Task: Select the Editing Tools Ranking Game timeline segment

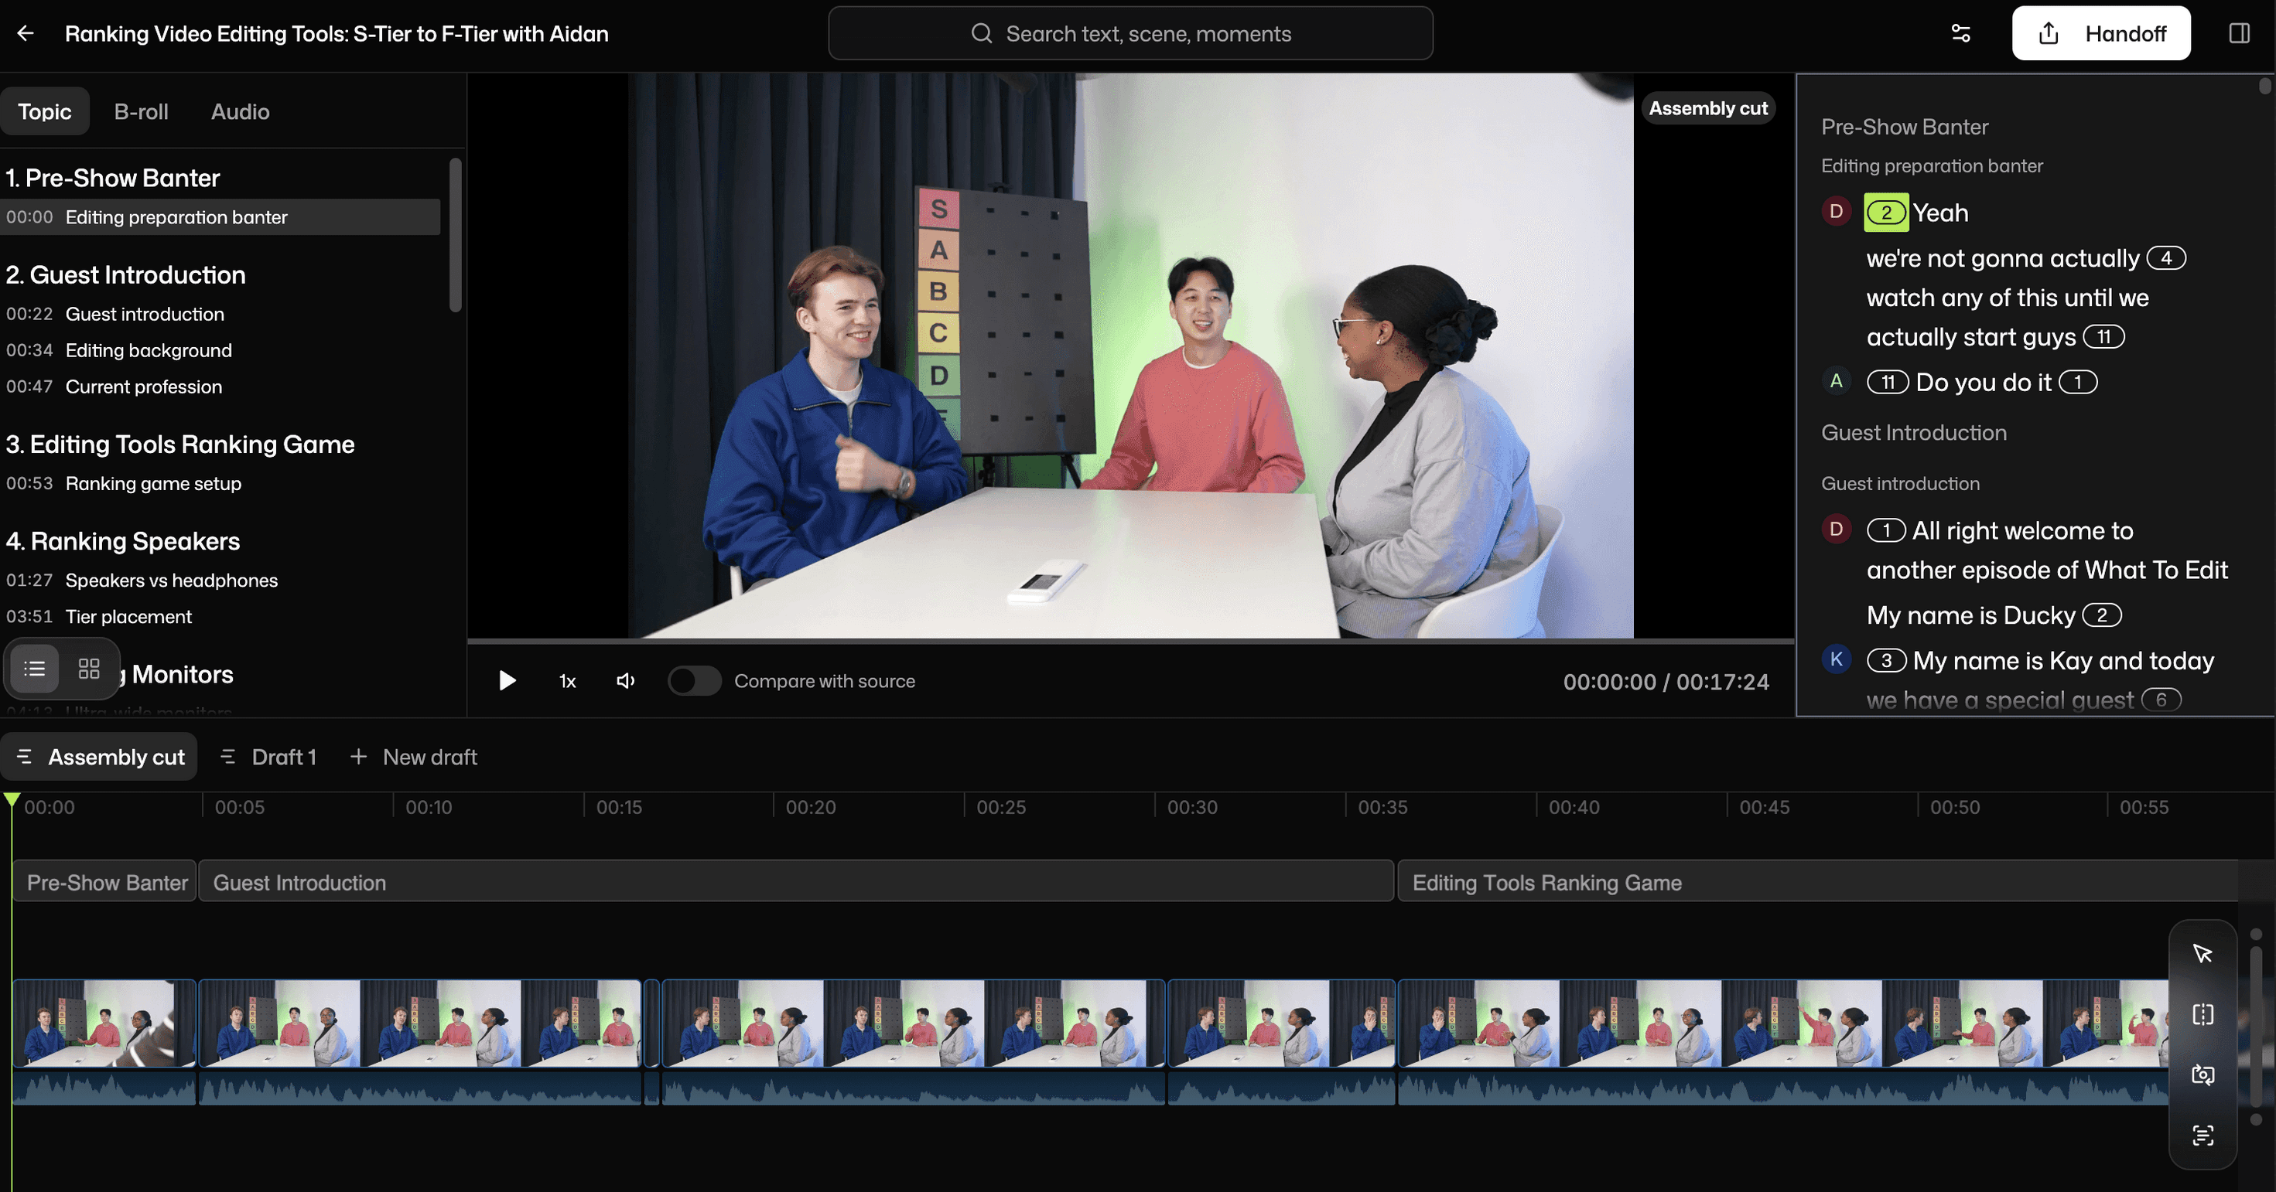Action: pyautogui.click(x=1817, y=882)
